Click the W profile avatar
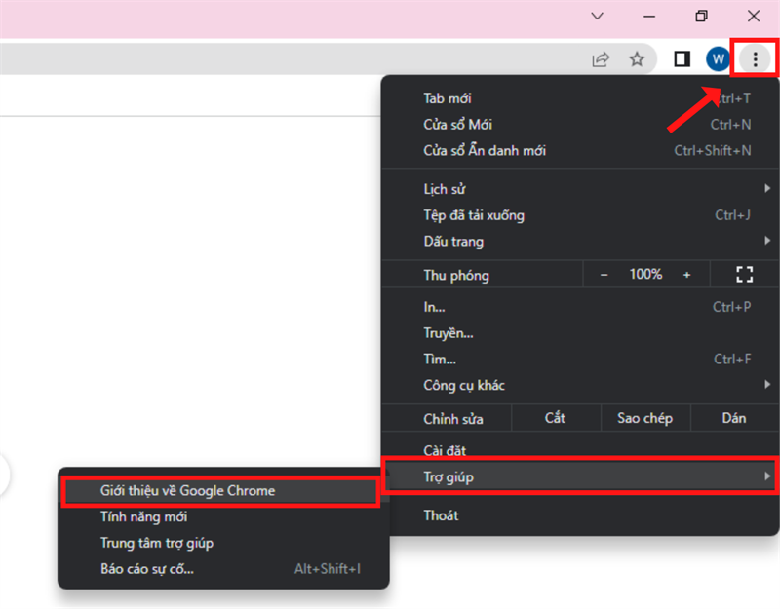 [x=718, y=58]
